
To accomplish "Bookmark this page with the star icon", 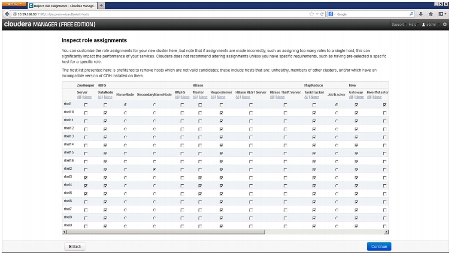I will point(312,14).
